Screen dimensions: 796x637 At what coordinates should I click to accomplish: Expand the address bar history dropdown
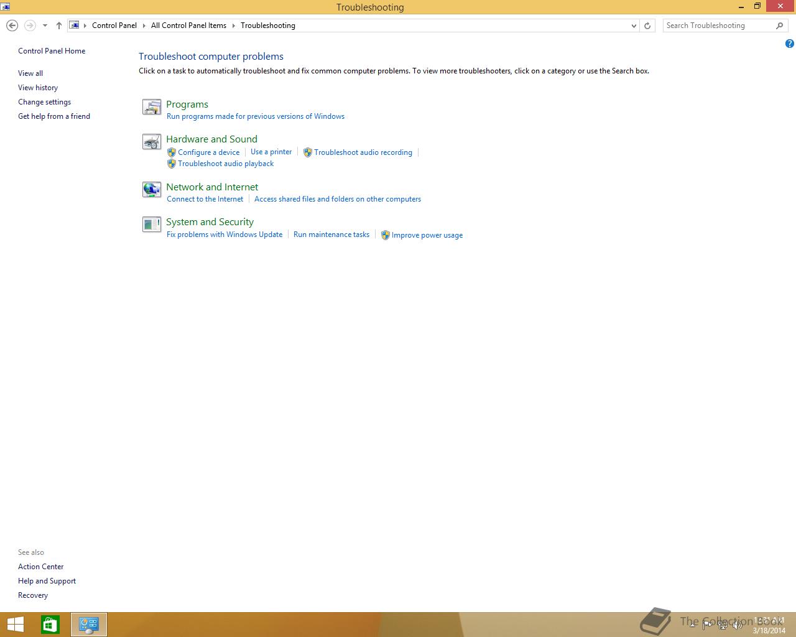click(x=634, y=26)
